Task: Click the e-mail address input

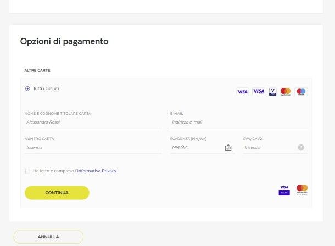Action: pyautogui.click(x=238, y=122)
